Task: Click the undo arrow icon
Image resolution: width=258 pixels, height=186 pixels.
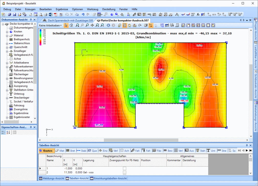Action: [83, 15]
